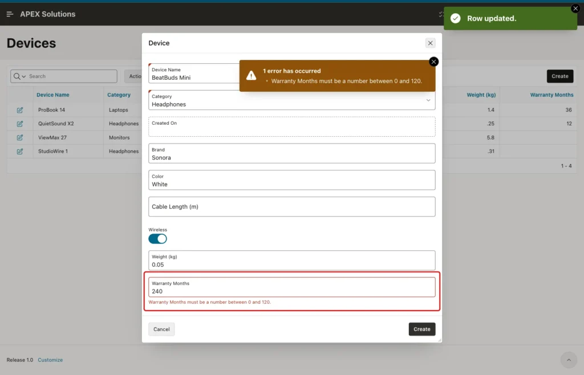
Task: Open the Category dropdown
Action: tap(291, 100)
